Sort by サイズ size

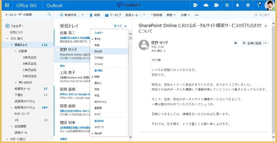109,114
